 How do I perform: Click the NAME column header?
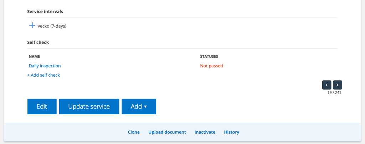point(34,56)
